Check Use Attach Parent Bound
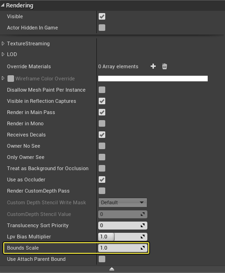 (x=102, y=259)
